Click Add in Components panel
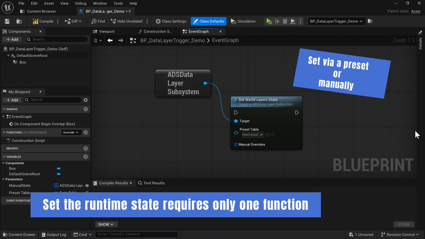This screenshot has height=239, width=425. [x=12, y=39]
